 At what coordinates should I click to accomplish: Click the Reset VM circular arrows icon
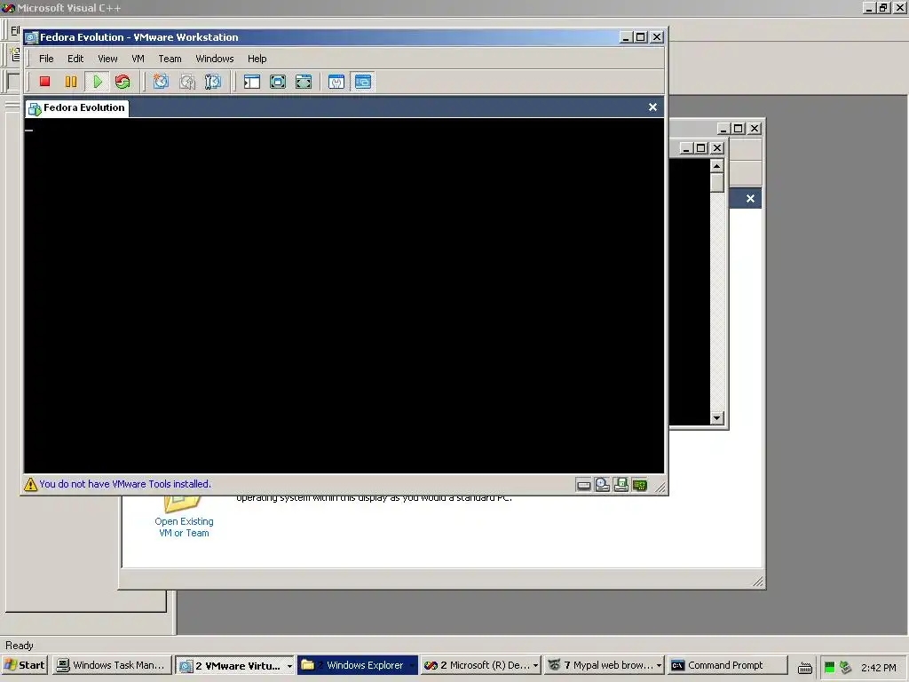(x=123, y=82)
